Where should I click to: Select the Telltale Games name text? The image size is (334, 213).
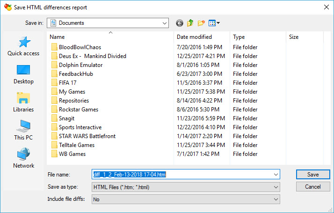(x=77, y=145)
